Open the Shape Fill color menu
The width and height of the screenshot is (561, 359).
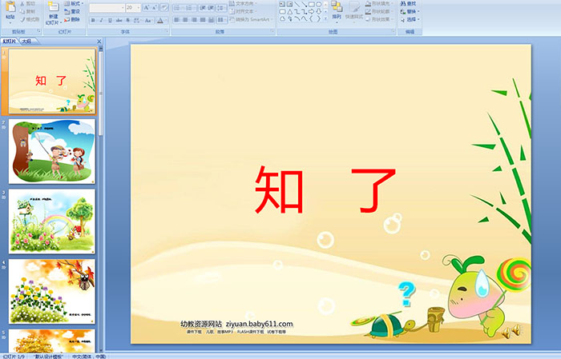click(x=379, y=3)
